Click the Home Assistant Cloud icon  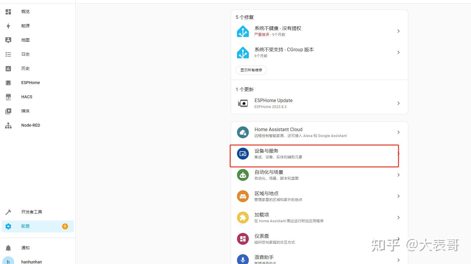coord(243,132)
